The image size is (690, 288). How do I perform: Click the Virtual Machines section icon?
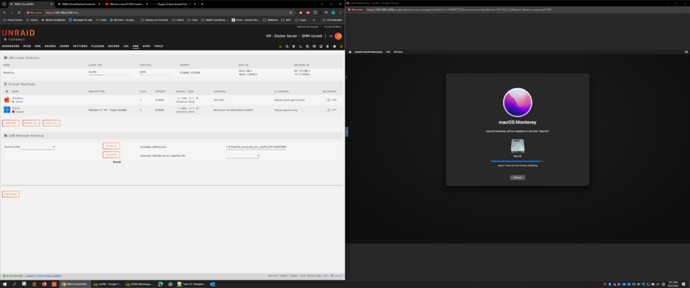click(x=6, y=84)
